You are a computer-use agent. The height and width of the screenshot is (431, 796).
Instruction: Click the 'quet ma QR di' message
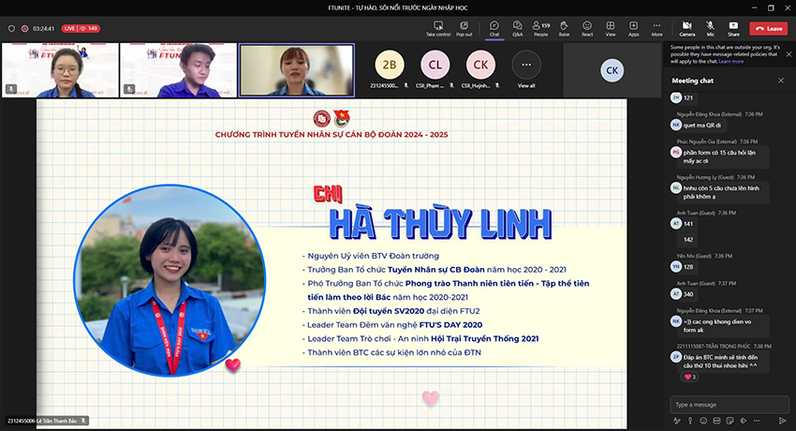click(x=701, y=125)
